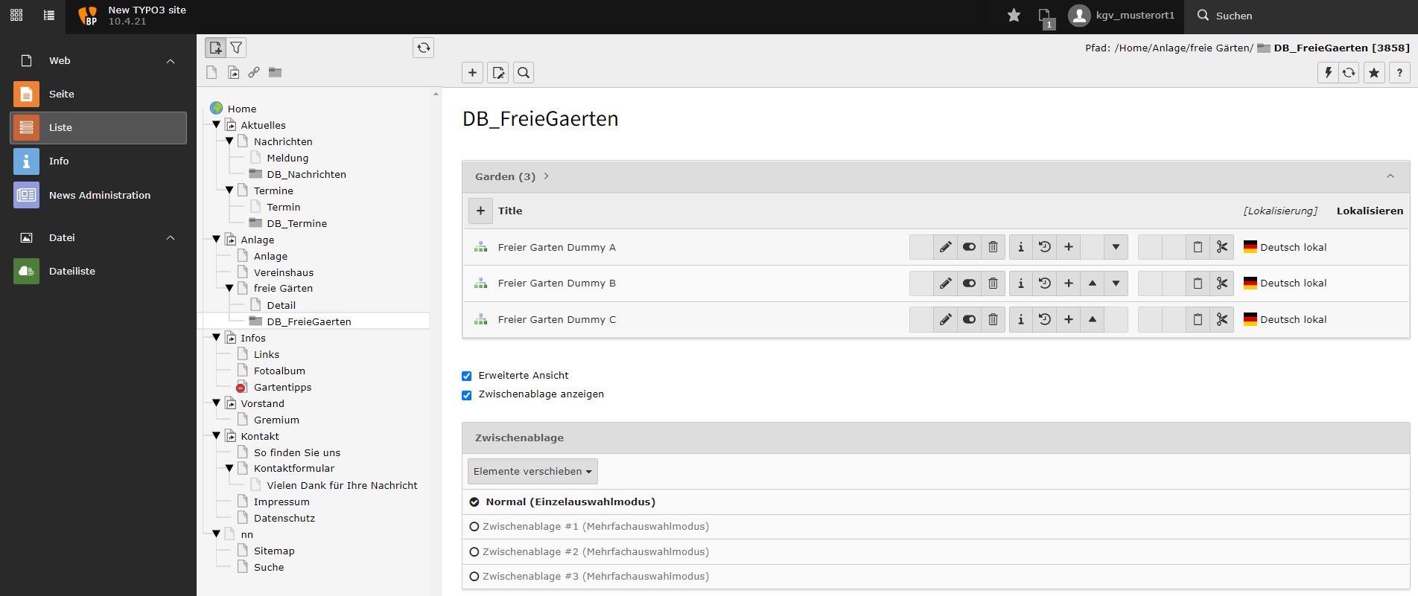Viewport: 1418px width, 596px height.
Task: Edit page properties toolbar icon
Action: point(498,73)
